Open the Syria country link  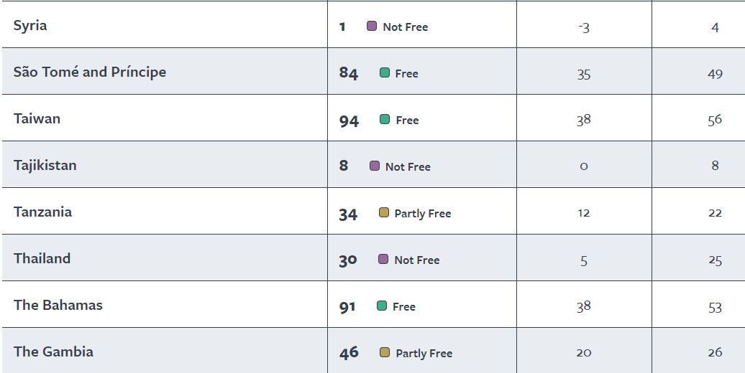tap(30, 26)
